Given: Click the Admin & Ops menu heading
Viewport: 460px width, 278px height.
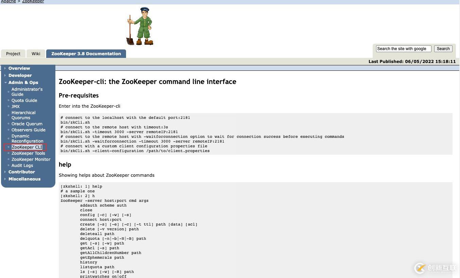Looking at the screenshot, I should (x=23, y=83).
